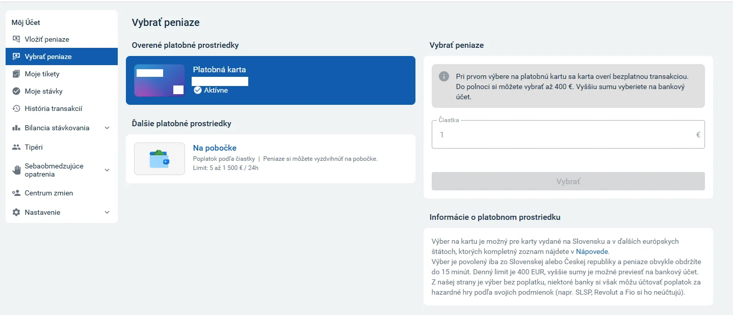Click the Tipéri people icon

click(16, 147)
